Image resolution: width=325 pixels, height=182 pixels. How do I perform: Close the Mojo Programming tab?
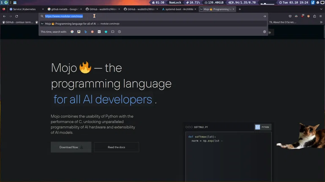pyautogui.click(x=234, y=9)
